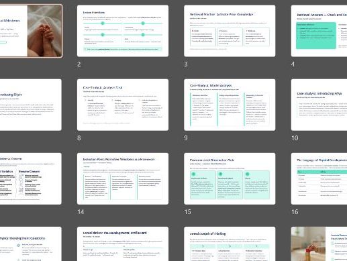
Task: Click the slide number 2 label
Action: (x=79, y=64)
